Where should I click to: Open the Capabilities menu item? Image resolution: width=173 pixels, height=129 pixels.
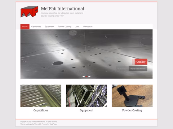[x=36, y=27]
